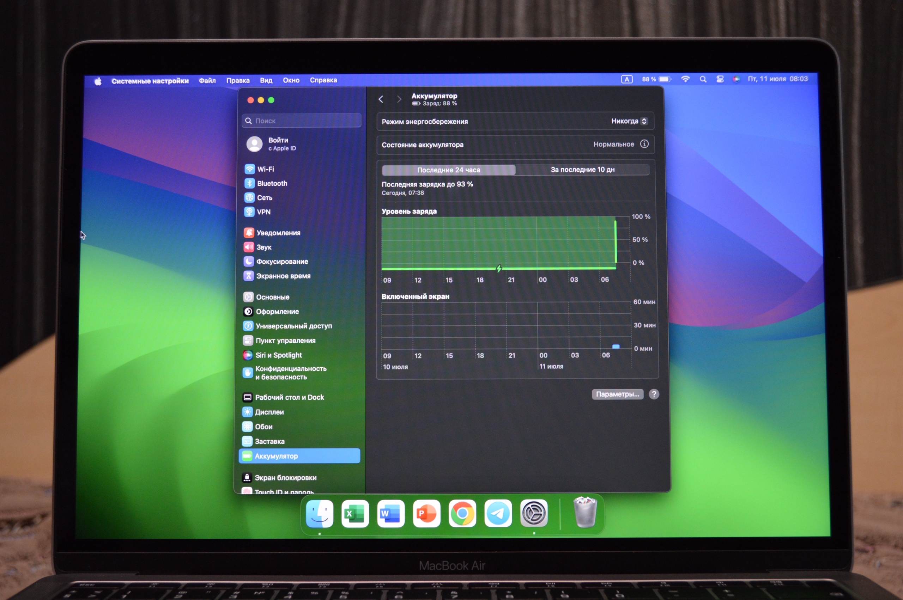Click blue screen-on usage bar
The image size is (903, 600).
616,346
